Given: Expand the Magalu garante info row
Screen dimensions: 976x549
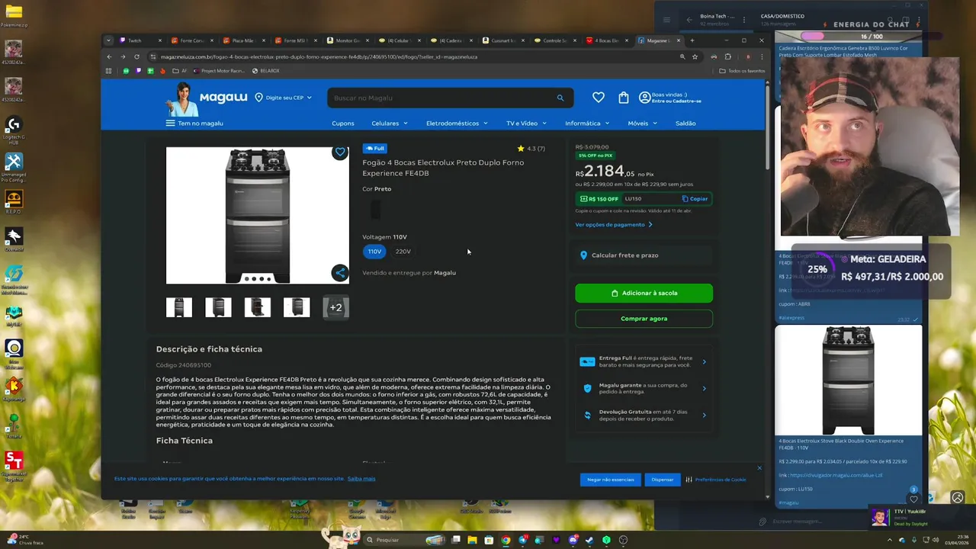Looking at the screenshot, I should coord(644,388).
